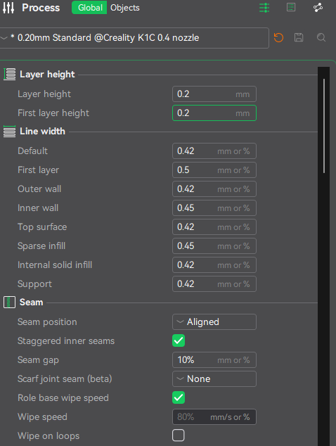Toggle advanced settings mode icon
This screenshot has height=446, width=336.
tap(264, 8)
